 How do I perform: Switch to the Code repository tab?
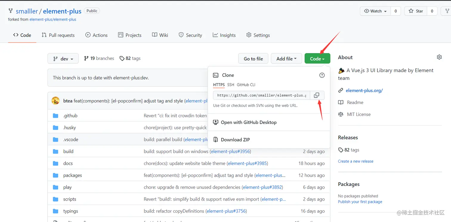(x=22, y=35)
